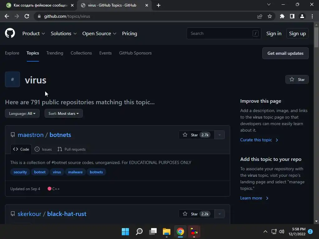Star the virus topic
This screenshot has height=239, width=319.
[x=297, y=79]
